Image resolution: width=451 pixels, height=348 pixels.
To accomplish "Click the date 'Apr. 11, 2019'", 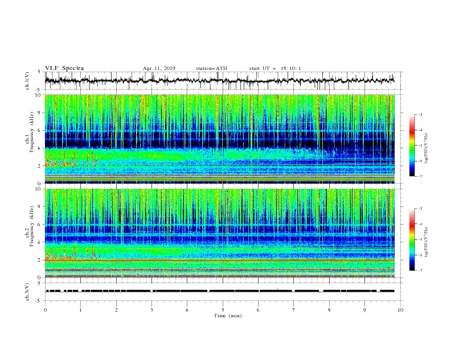I will [x=159, y=68].
